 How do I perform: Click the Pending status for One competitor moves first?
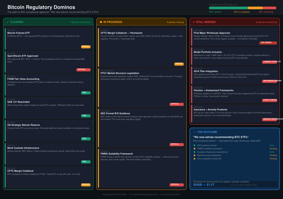pos(273,158)
